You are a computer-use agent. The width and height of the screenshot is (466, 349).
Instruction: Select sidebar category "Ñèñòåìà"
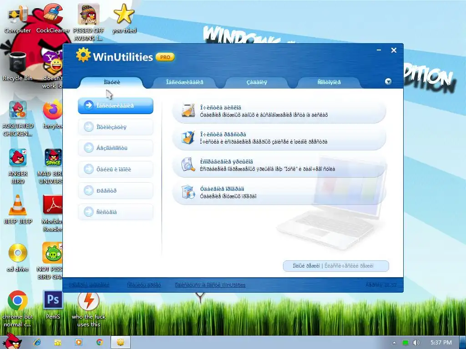click(116, 212)
